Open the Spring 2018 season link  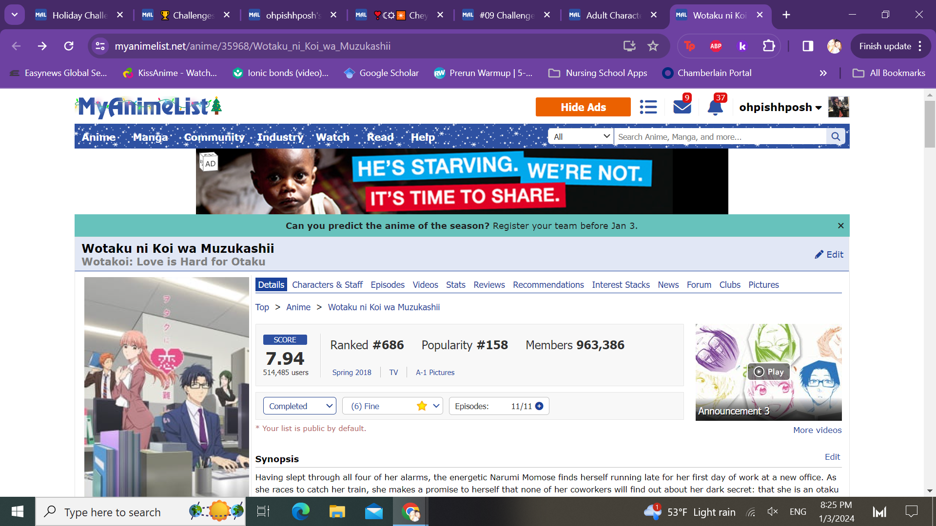coord(351,373)
